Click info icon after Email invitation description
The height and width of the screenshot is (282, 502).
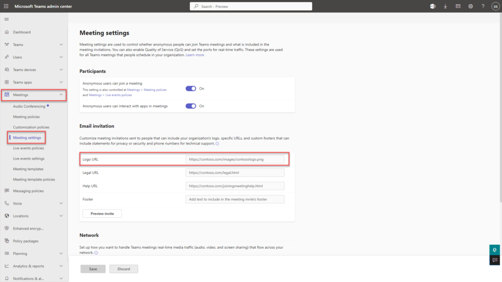(217, 143)
